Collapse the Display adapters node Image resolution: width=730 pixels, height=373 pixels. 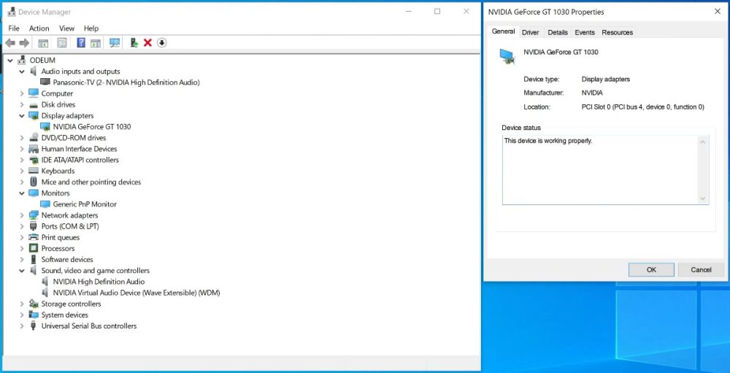pos(21,115)
